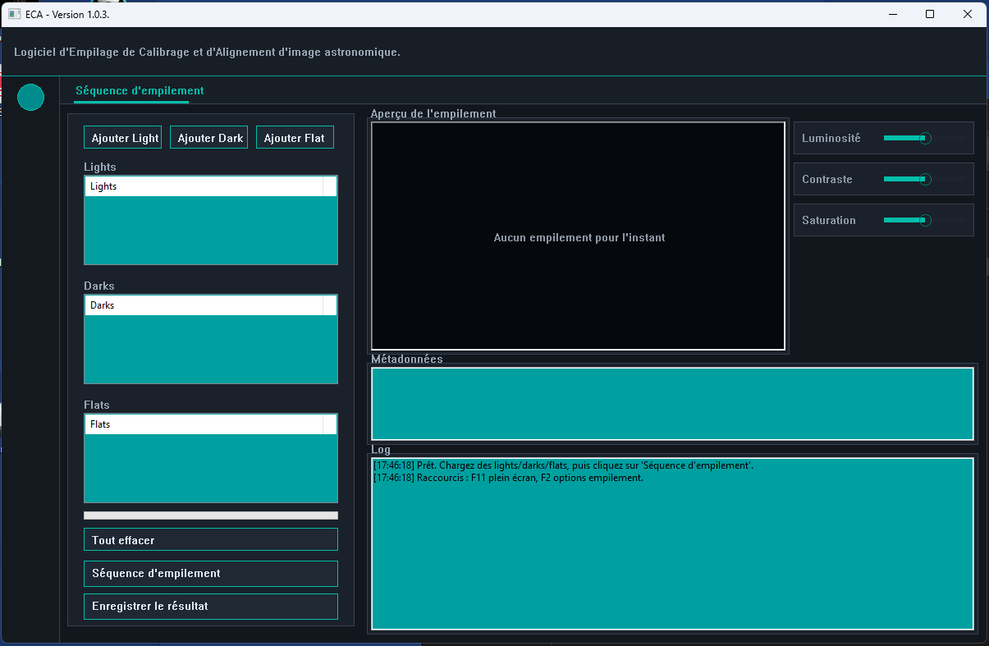
Task: Click the Ajouter Light button
Action: [x=123, y=138]
